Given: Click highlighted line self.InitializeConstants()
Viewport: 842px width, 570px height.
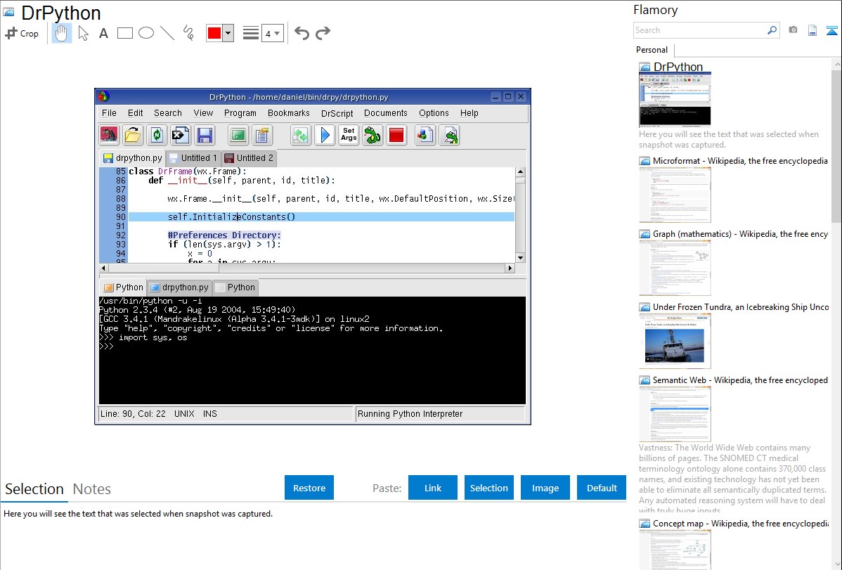Looking at the screenshot, I should coord(321,217).
